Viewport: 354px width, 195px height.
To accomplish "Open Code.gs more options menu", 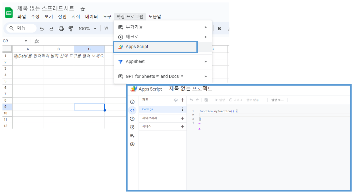I will click(182, 109).
